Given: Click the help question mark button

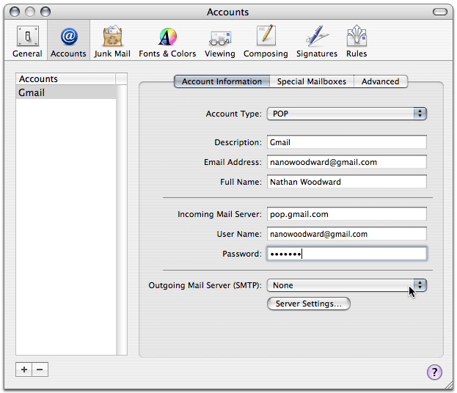Looking at the screenshot, I should (434, 372).
